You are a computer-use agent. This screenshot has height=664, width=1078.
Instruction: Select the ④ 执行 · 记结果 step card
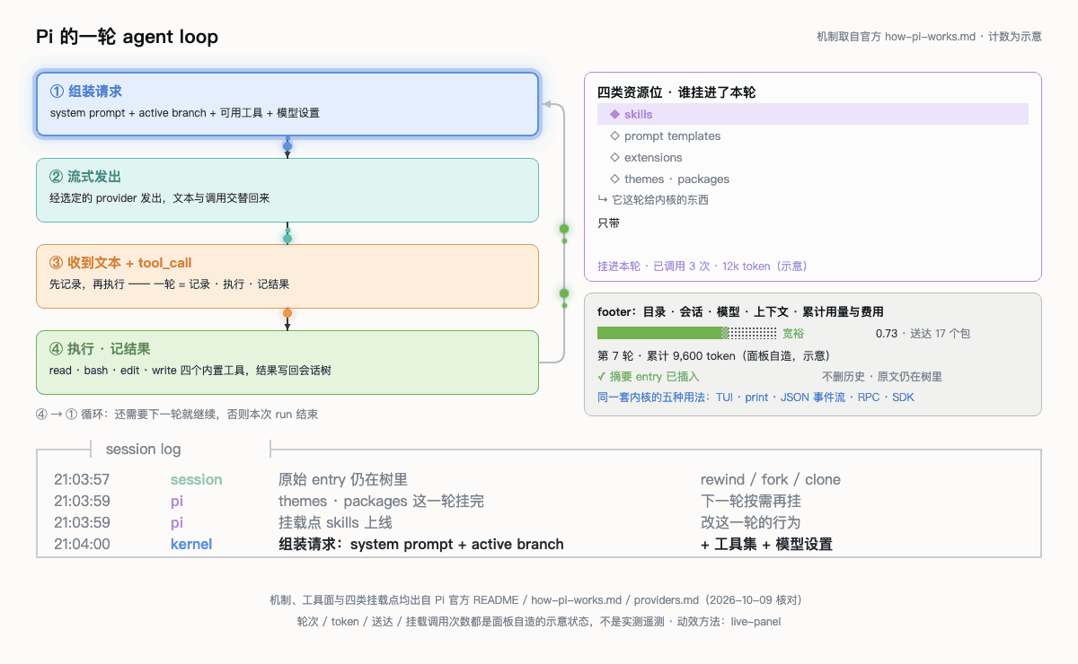pyautogui.click(x=287, y=363)
